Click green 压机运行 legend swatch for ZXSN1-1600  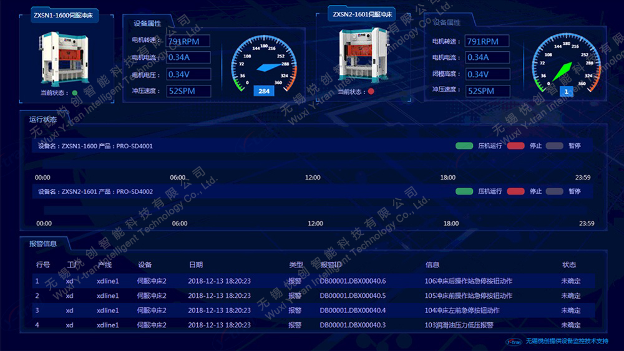[464, 146]
